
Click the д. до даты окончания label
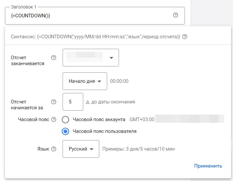pos(110,102)
